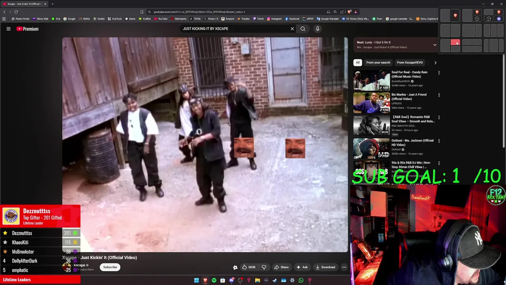The height and width of the screenshot is (285, 506).
Task: Open the apps grid bookmark icon
Action: pyautogui.click(x=4, y=19)
